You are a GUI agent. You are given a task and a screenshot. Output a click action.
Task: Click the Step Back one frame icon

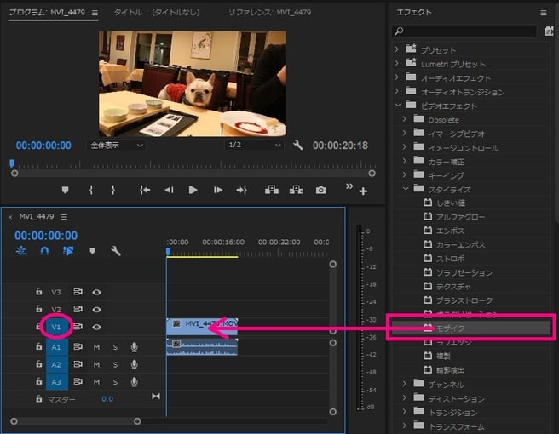point(169,190)
